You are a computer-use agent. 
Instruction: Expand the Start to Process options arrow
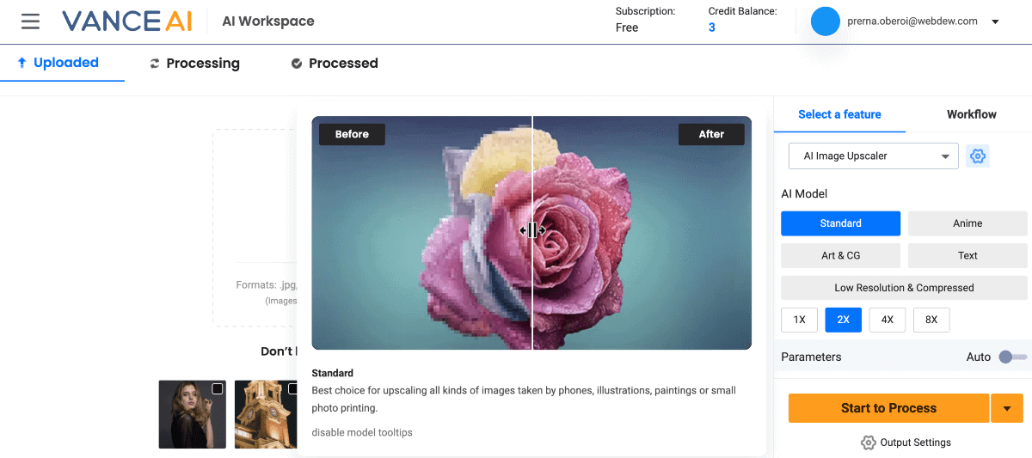click(x=1006, y=408)
